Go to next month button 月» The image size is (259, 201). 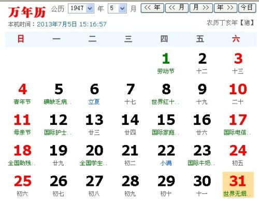tap(201, 8)
